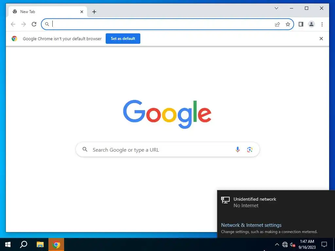
Task: Click the magnifier icon in Google search box
Action: click(85, 149)
